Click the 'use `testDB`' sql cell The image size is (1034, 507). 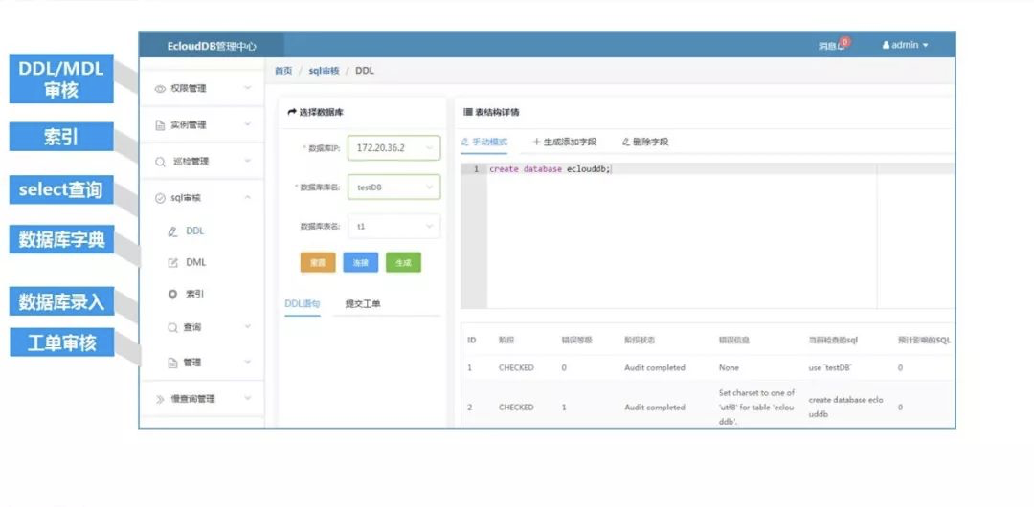click(x=829, y=368)
